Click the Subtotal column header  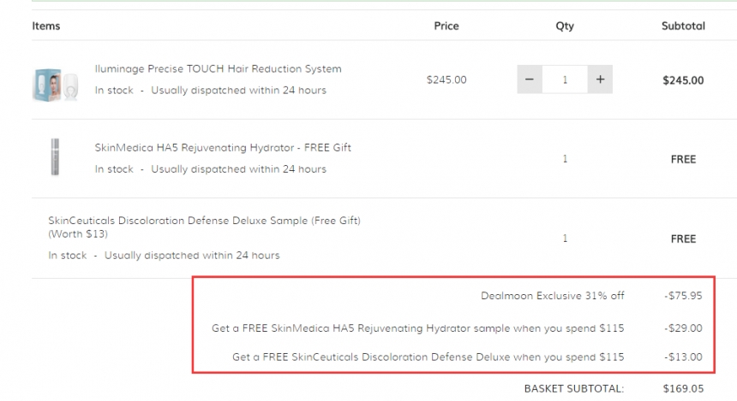point(683,26)
